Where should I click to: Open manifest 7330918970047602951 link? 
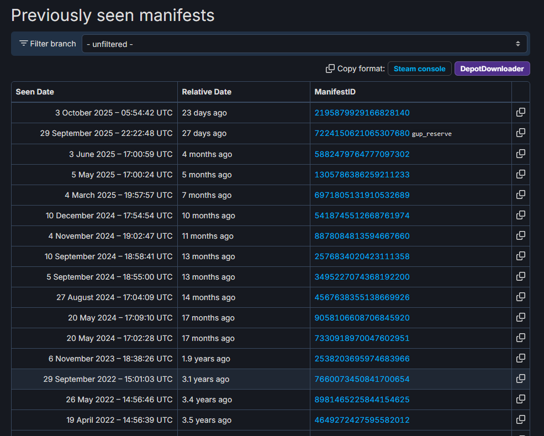[362, 338]
